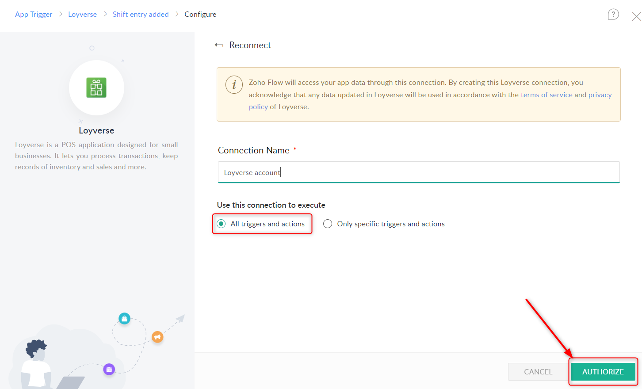Click the back arrow beside Reconnect
This screenshot has height=389, width=642.
click(x=219, y=45)
